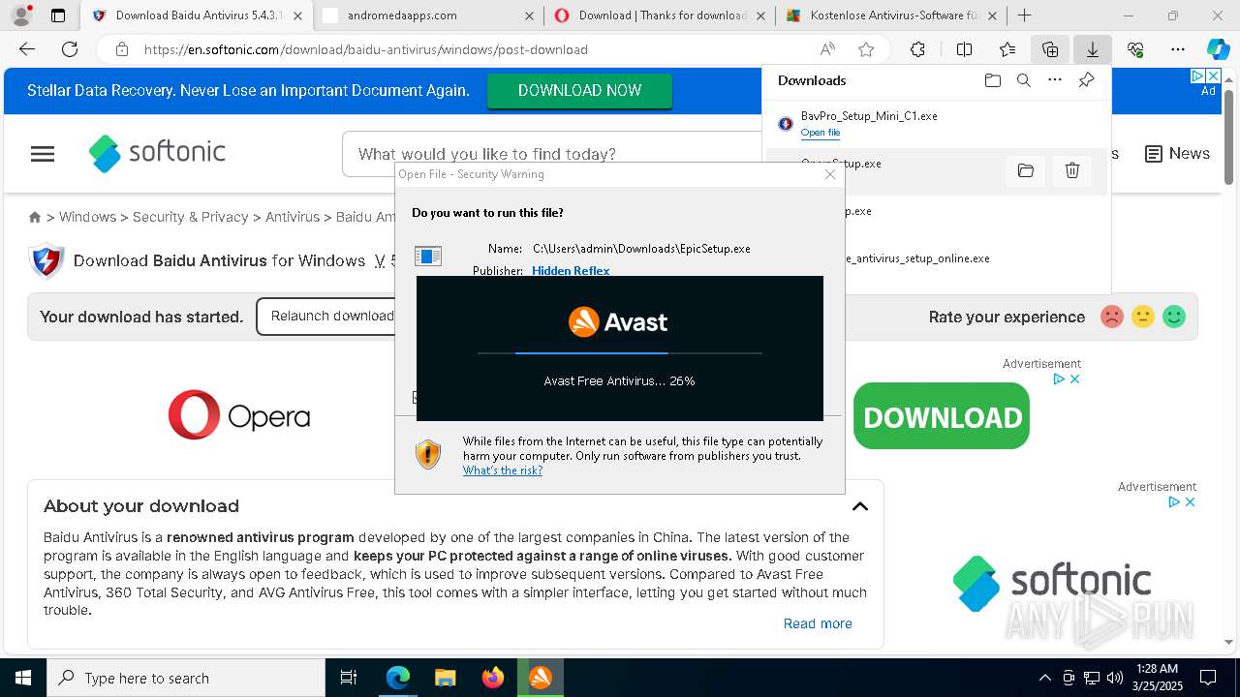Image resolution: width=1240 pixels, height=697 pixels.
Task: Open the tab actions menu icon
Action: tap(58, 15)
